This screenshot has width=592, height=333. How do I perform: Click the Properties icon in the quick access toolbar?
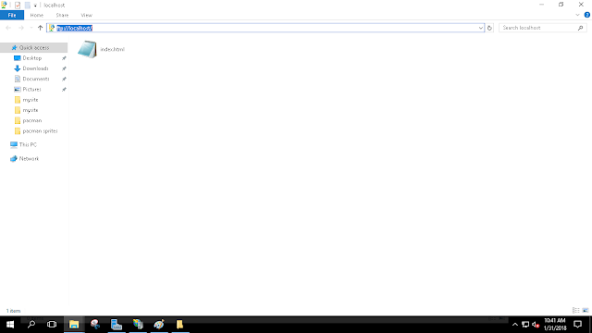point(18,6)
